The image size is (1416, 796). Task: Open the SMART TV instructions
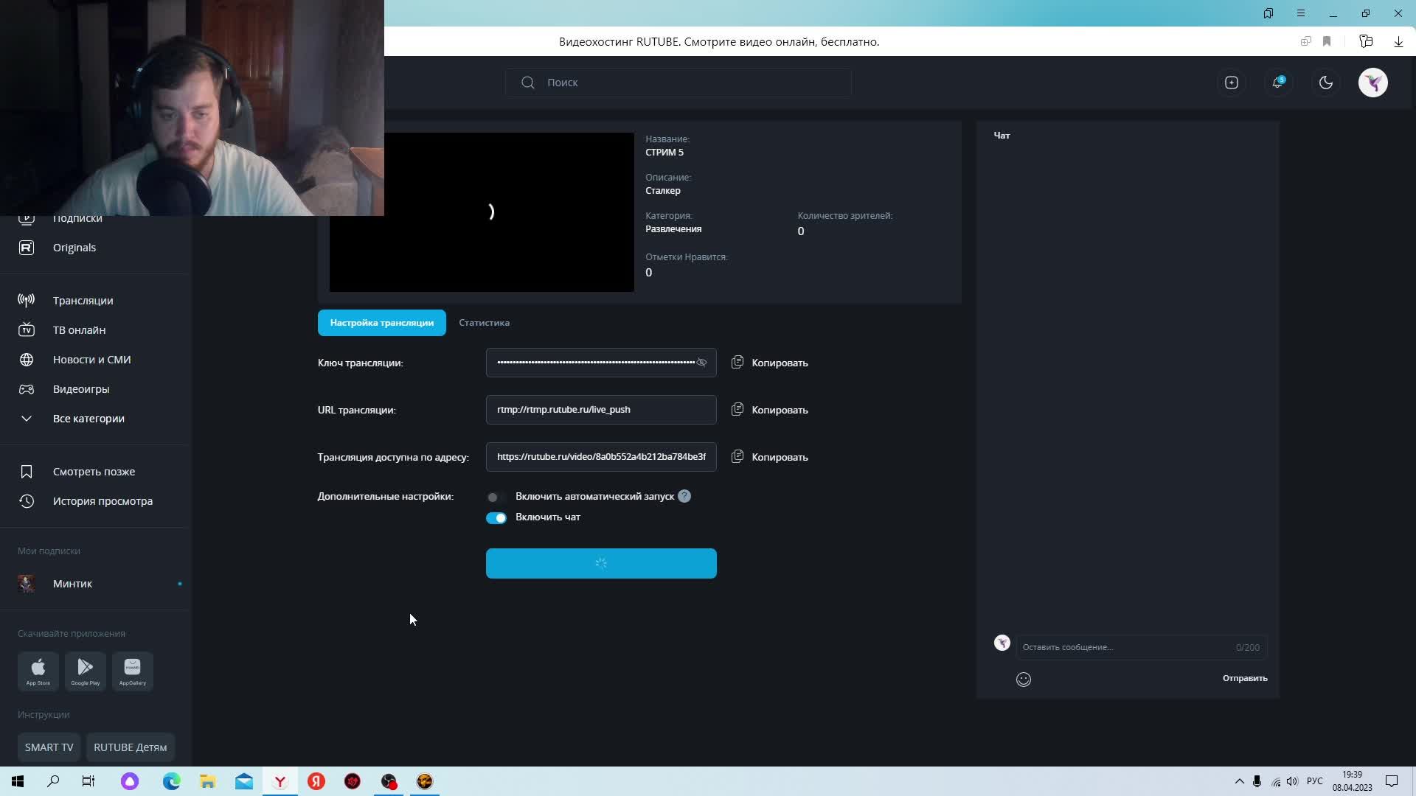[x=49, y=747]
